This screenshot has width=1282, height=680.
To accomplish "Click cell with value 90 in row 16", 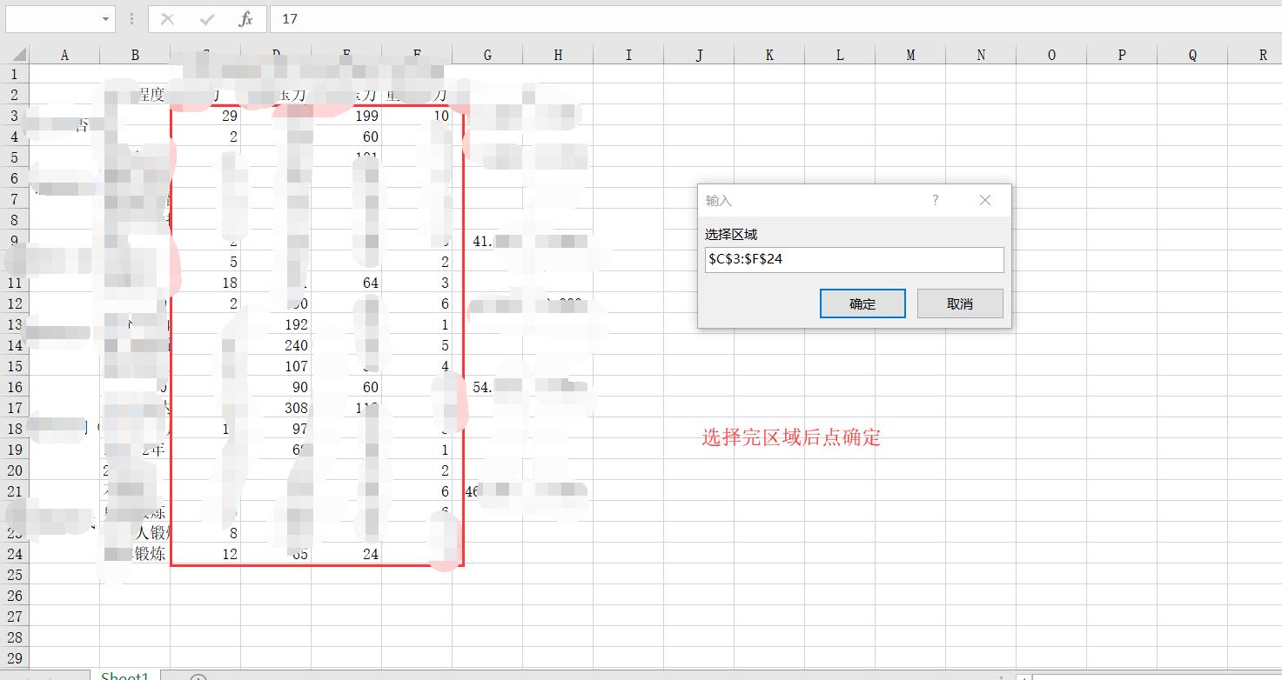I will coord(276,387).
